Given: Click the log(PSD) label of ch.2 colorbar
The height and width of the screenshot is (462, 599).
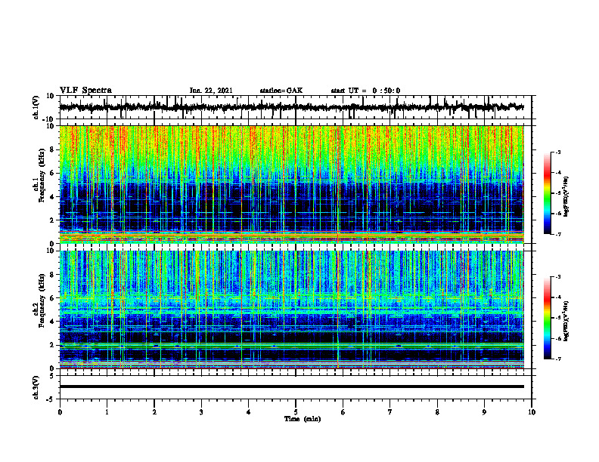Looking at the screenshot, I should (x=566, y=319).
